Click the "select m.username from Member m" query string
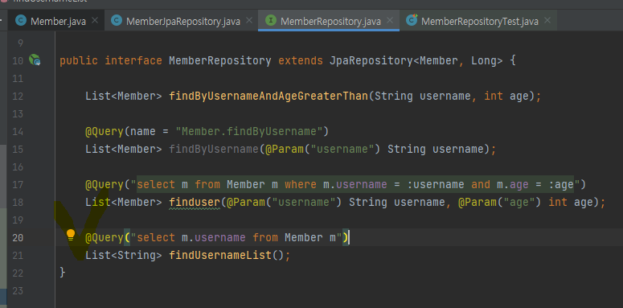This screenshot has width=623, height=308. tap(236, 238)
